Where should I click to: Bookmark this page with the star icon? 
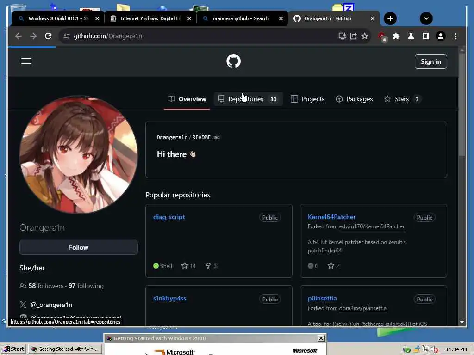(x=365, y=36)
